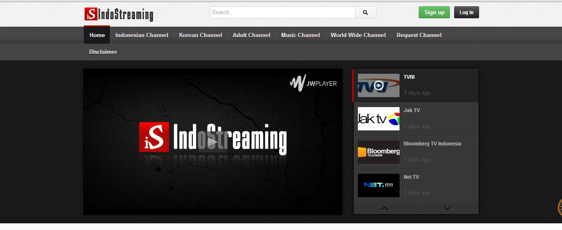The image size is (562, 230).
Task: Open Adult Channel menu
Action: pyautogui.click(x=252, y=35)
